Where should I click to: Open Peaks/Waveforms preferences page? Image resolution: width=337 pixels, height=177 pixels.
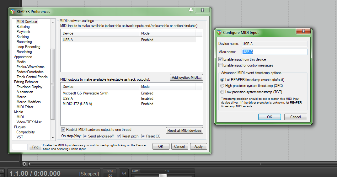tap(30, 67)
